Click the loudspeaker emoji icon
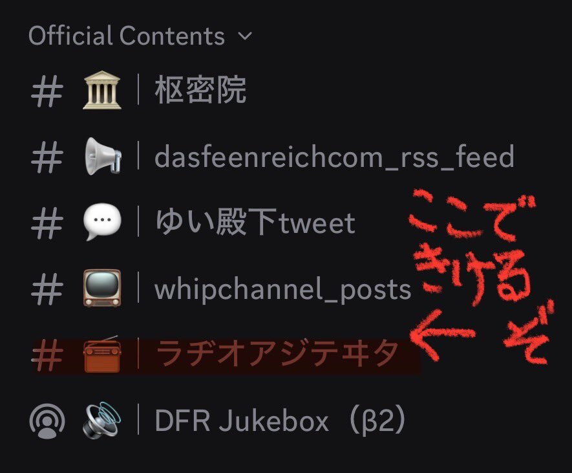 [101, 420]
